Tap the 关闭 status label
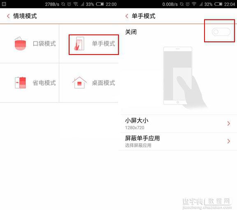Image resolution: width=237 pixels, height=210 pixels. pos(131,32)
